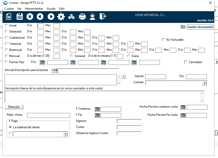Select the Mensual frequency option
Viewport: 218px width, 158px height.
point(6,56)
